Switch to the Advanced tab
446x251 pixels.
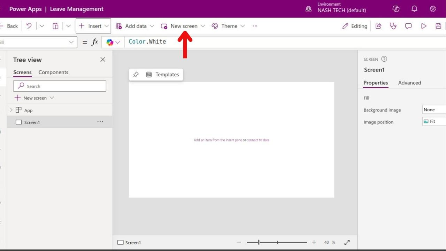coord(409,83)
